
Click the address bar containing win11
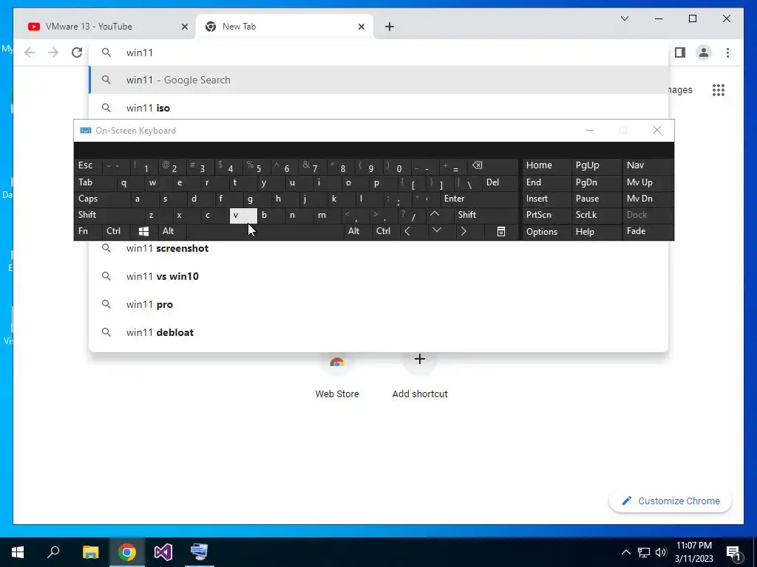378,52
